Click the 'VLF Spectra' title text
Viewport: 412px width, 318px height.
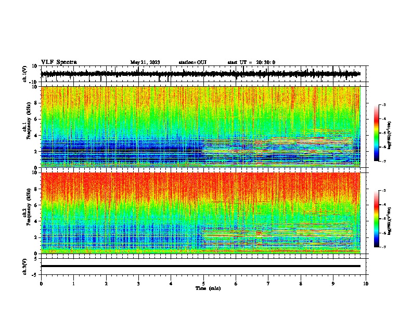point(59,62)
